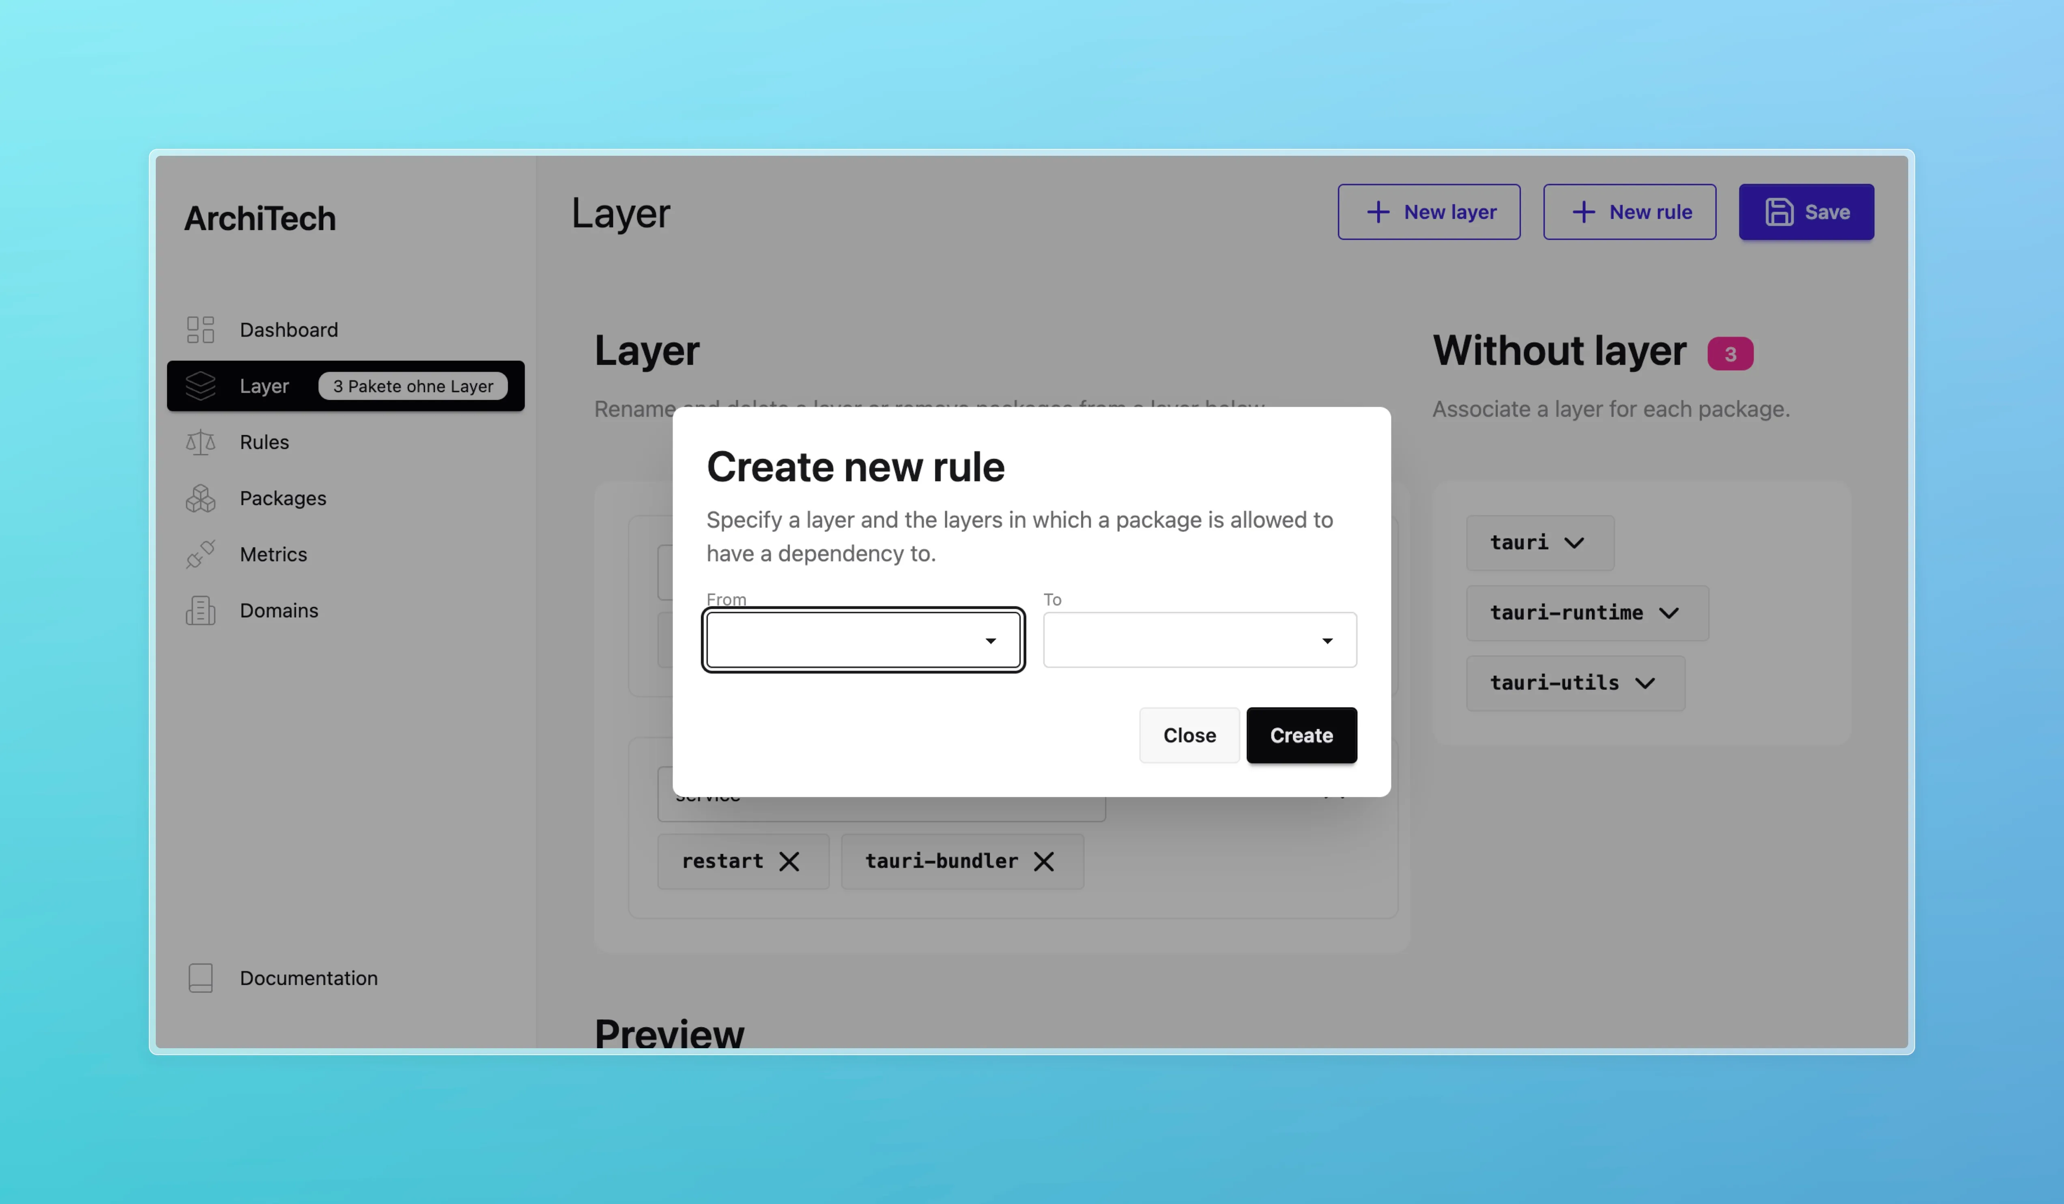Click the Without layer count badge 3
The width and height of the screenshot is (2064, 1204).
tap(1730, 354)
